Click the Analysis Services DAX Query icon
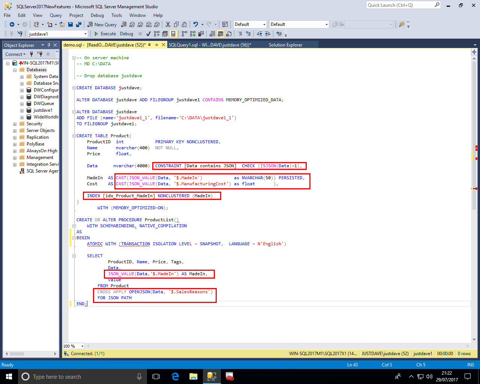 click(157, 24)
